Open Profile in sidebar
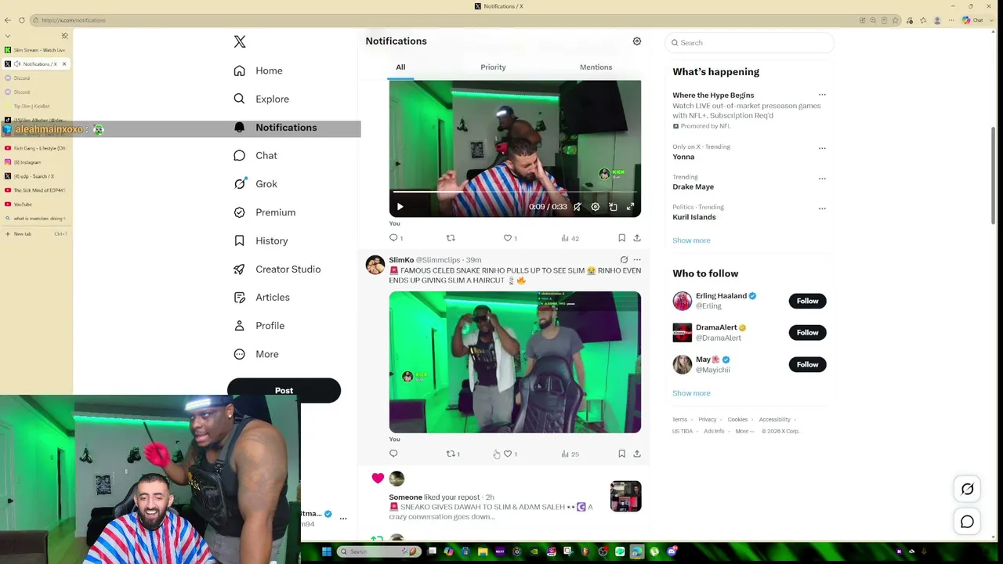This screenshot has height=564, width=1003. pyautogui.click(x=259, y=326)
